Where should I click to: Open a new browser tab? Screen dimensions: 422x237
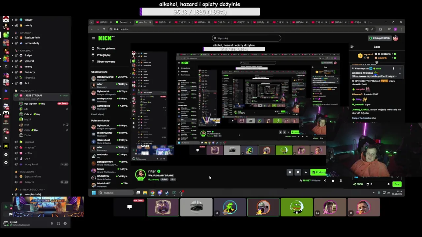click(x=371, y=22)
